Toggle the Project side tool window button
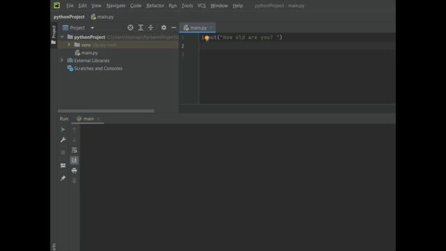The image size is (446, 251). click(x=54, y=35)
